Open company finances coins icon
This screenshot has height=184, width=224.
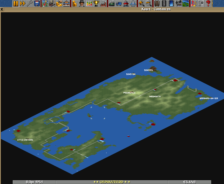click(74, 3)
